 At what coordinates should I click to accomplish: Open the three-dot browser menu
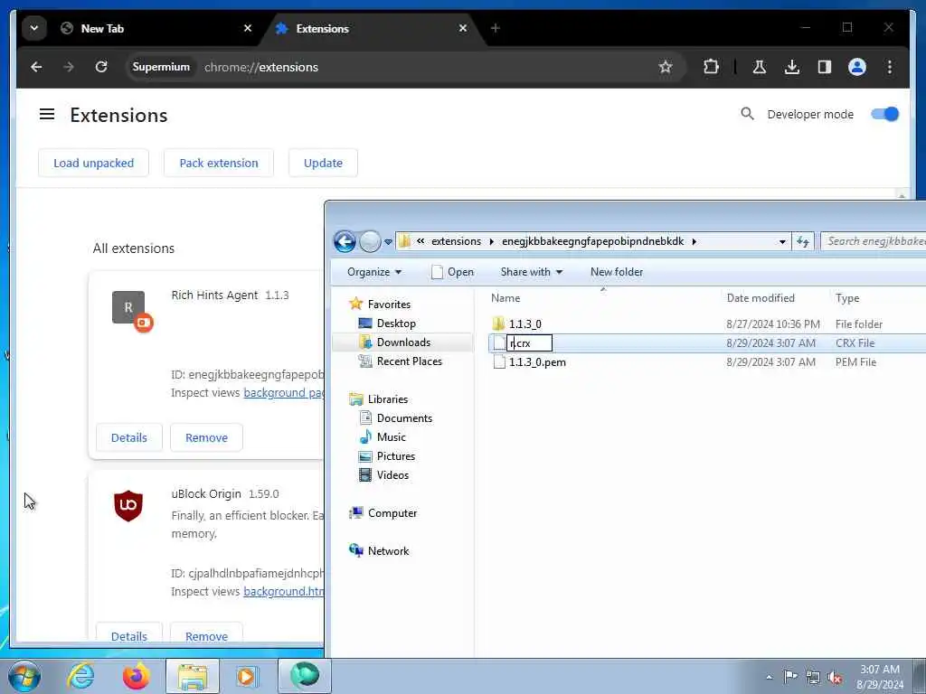click(890, 67)
